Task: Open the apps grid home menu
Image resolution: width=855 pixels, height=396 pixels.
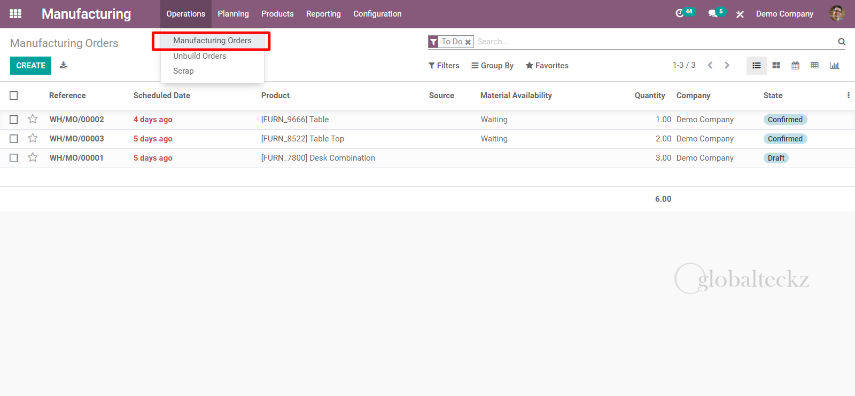Action: coord(15,14)
